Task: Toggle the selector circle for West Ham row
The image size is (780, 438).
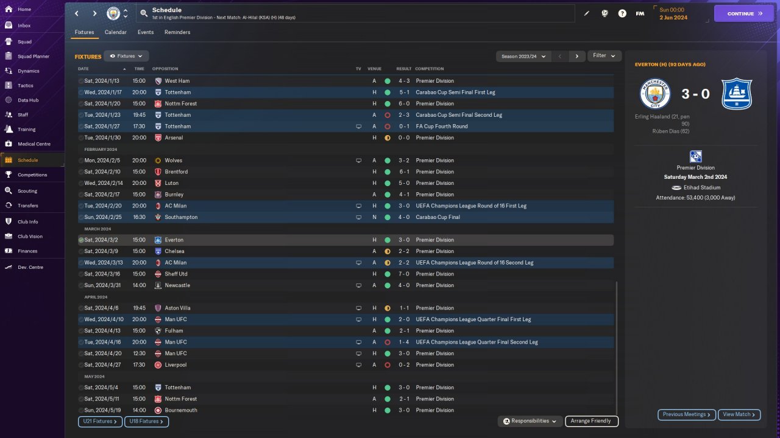Action: pos(81,81)
